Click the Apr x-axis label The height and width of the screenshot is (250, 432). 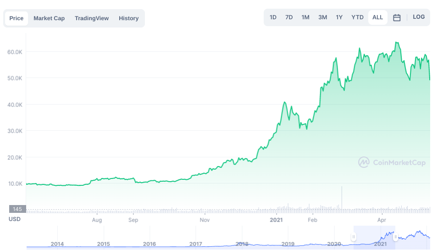click(382, 220)
